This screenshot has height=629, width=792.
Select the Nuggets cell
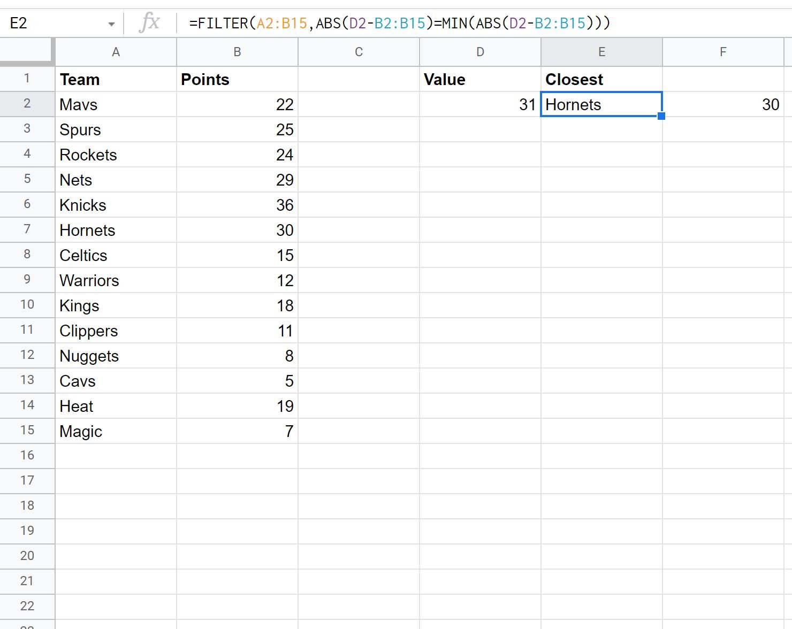pyautogui.click(x=116, y=356)
